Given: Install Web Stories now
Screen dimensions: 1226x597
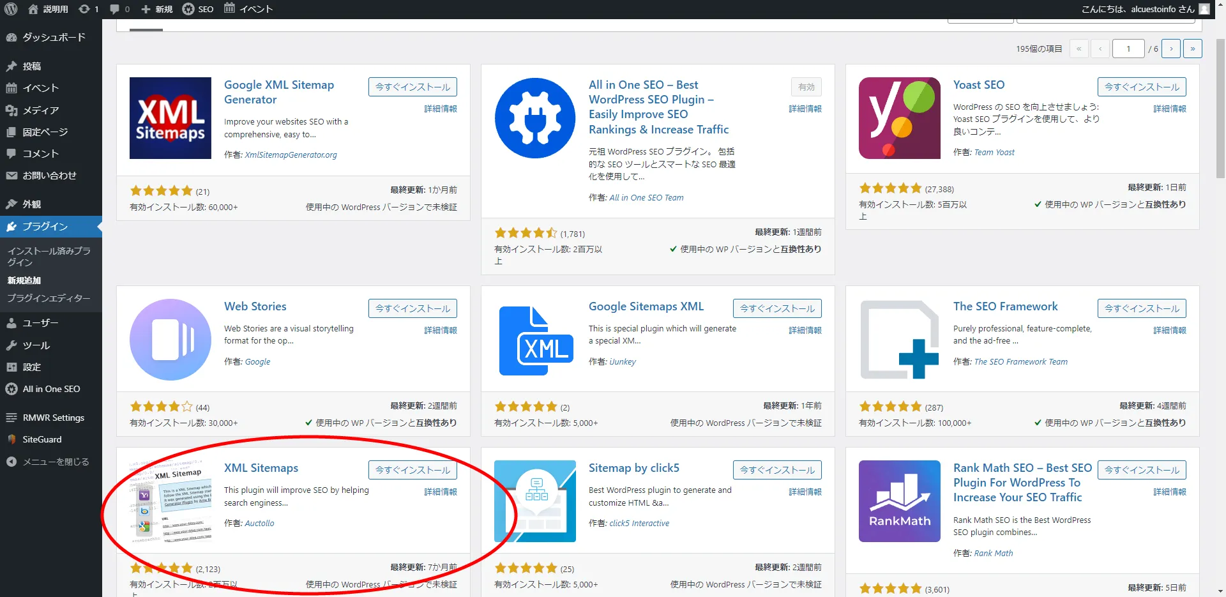Looking at the screenshot, I should pos(412,308).
